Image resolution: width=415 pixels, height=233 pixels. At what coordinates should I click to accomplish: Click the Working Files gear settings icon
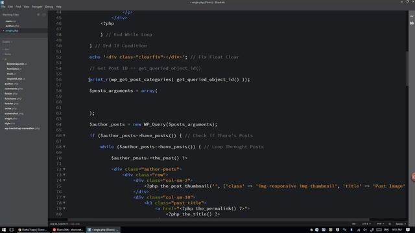click(39, 14)
